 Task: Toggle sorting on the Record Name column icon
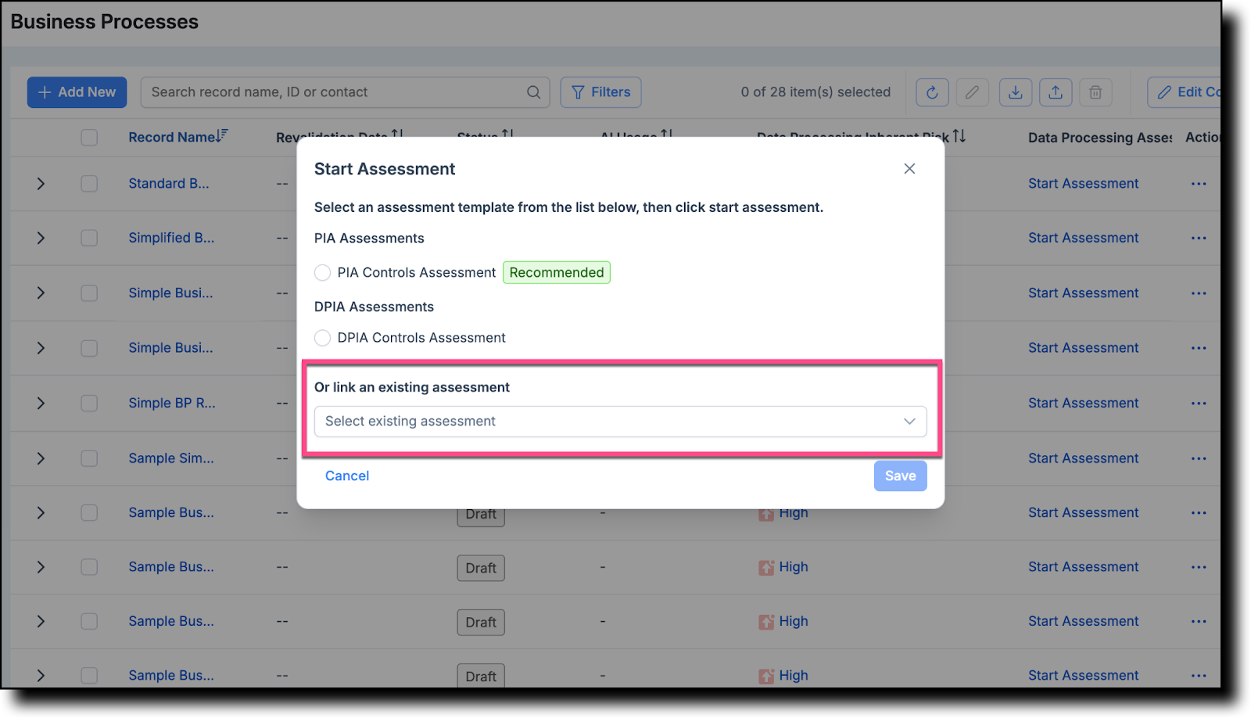(x=222, y=135)
